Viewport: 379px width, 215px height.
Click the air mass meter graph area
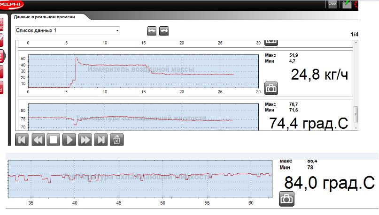point(143,70)
